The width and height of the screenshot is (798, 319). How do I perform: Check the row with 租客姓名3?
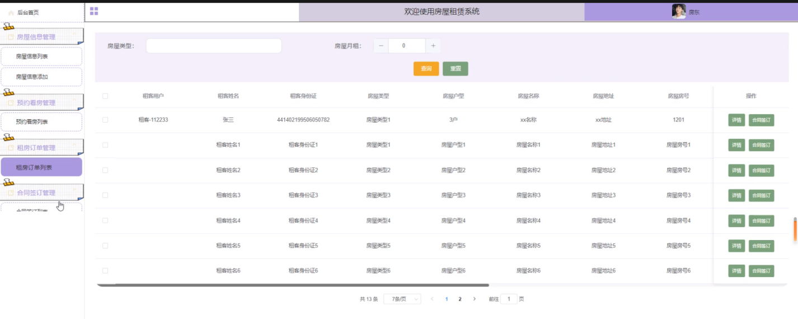click(x=105, y=195)
